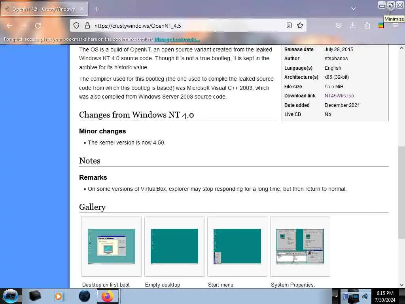This screenshot has height=304, width=405.
Task: Open the volume tray icon
Action: (x=365, y=296)
